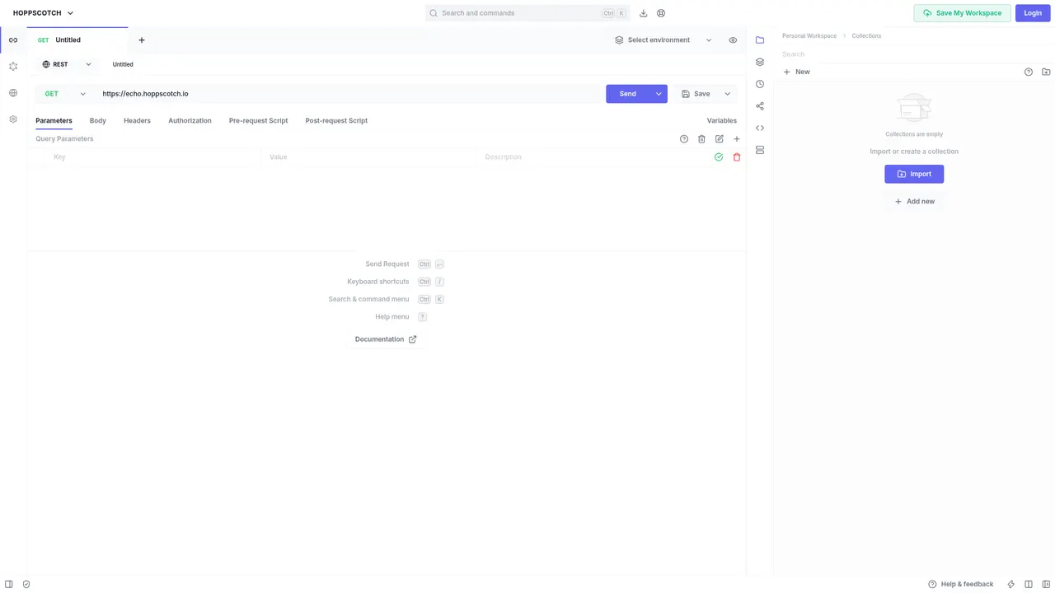
Task: Open the support lifebuoy icon in header
Action: pyautogui.click(x=661, y=13)
